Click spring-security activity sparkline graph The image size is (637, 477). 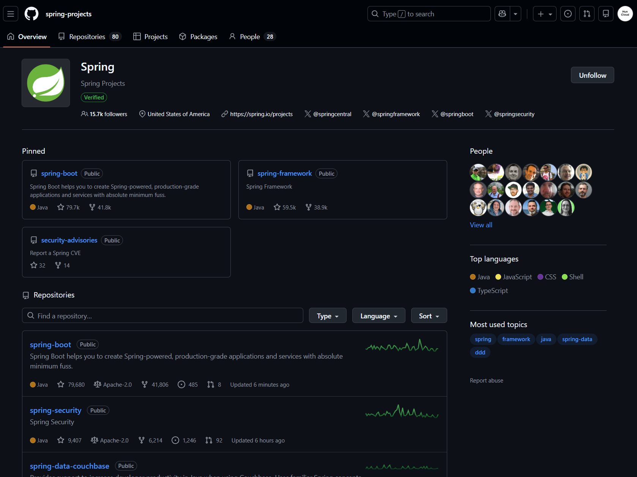click(x=402, y=411)
